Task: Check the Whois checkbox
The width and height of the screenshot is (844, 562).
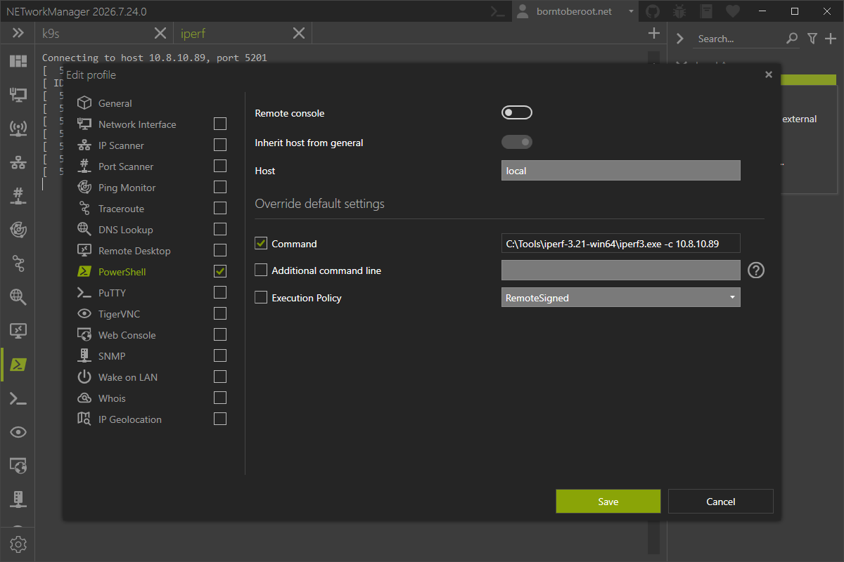Action: coord(220,398)
